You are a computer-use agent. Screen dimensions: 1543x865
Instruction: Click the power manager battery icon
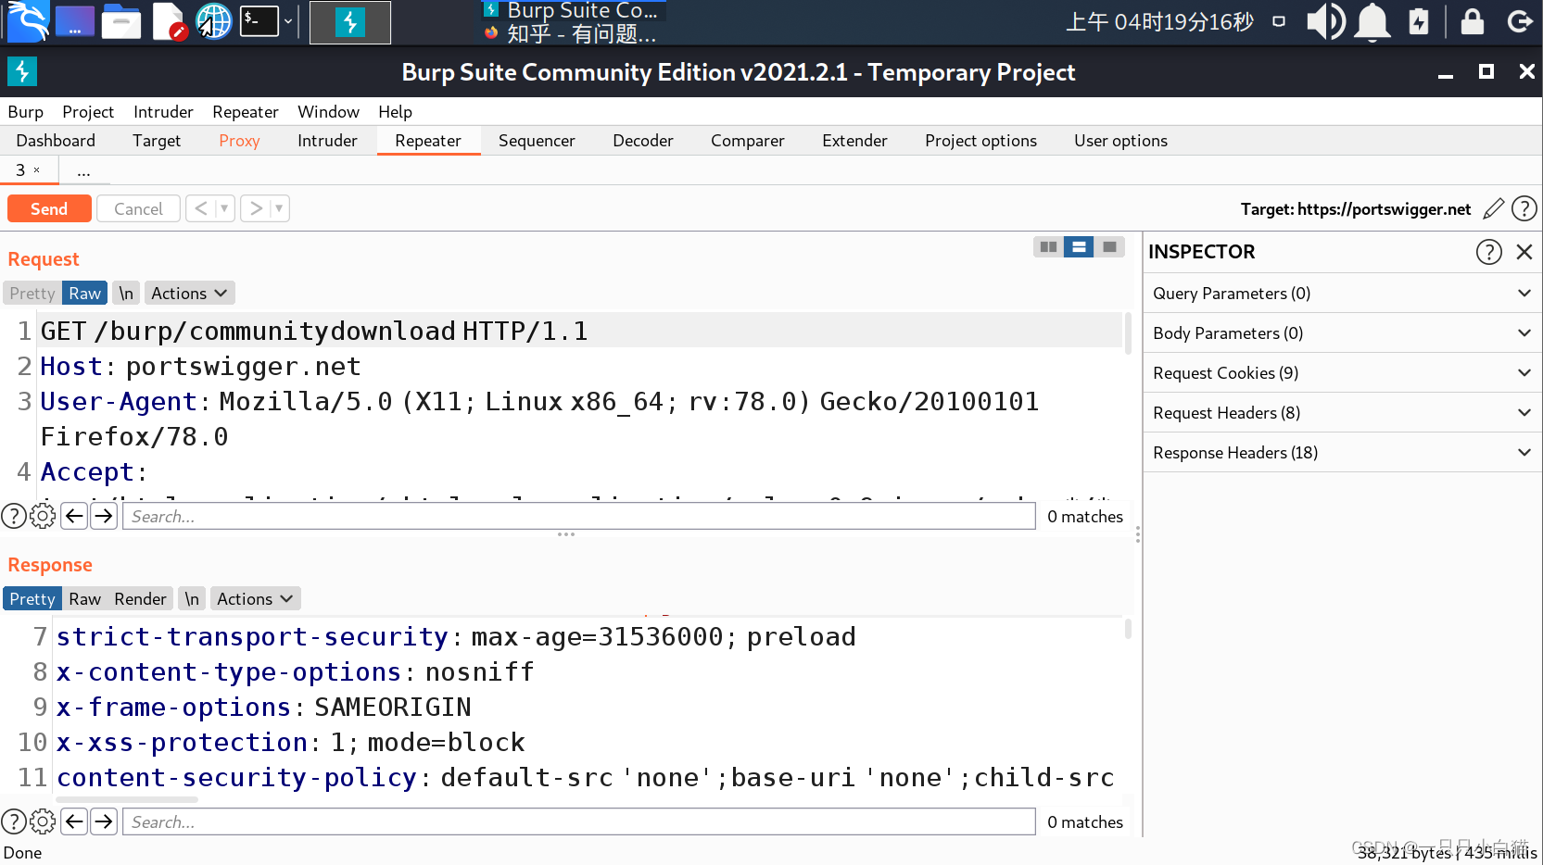1419,21
